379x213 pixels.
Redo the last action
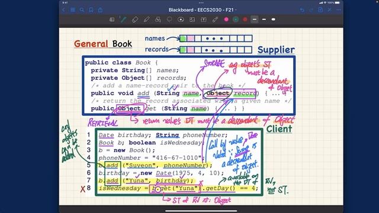click(311, 10)
